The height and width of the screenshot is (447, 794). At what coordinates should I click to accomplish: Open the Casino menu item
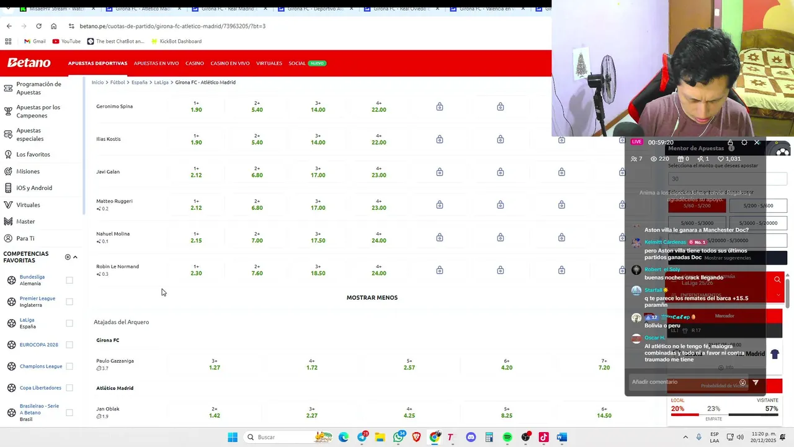(195, 63)
